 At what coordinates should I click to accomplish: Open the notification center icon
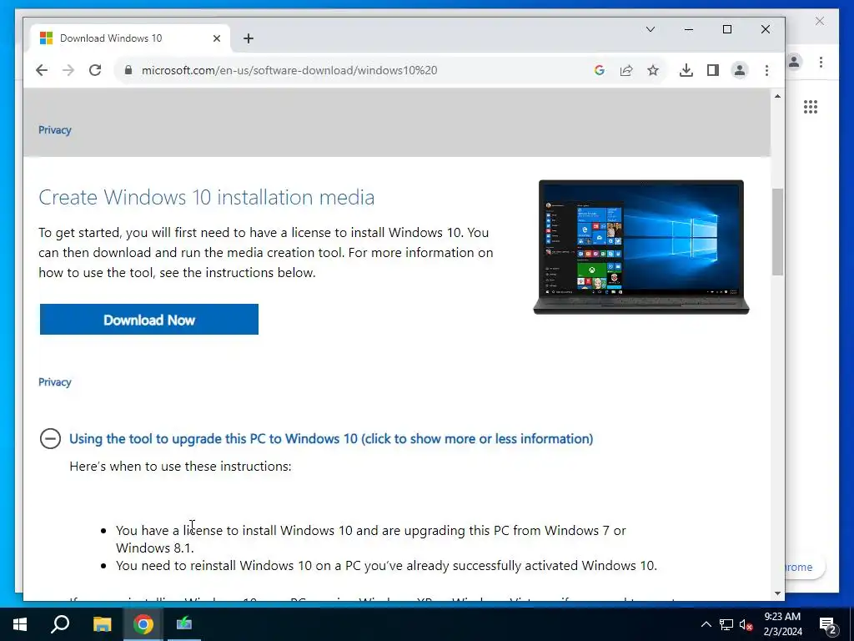(828, 624)
